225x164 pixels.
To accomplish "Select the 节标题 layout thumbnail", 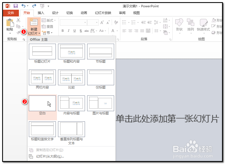I will (101, 52).
